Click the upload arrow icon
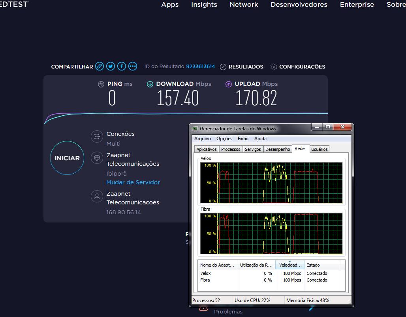The height and width of the screenshot is (317, 406). coord(228,84)
